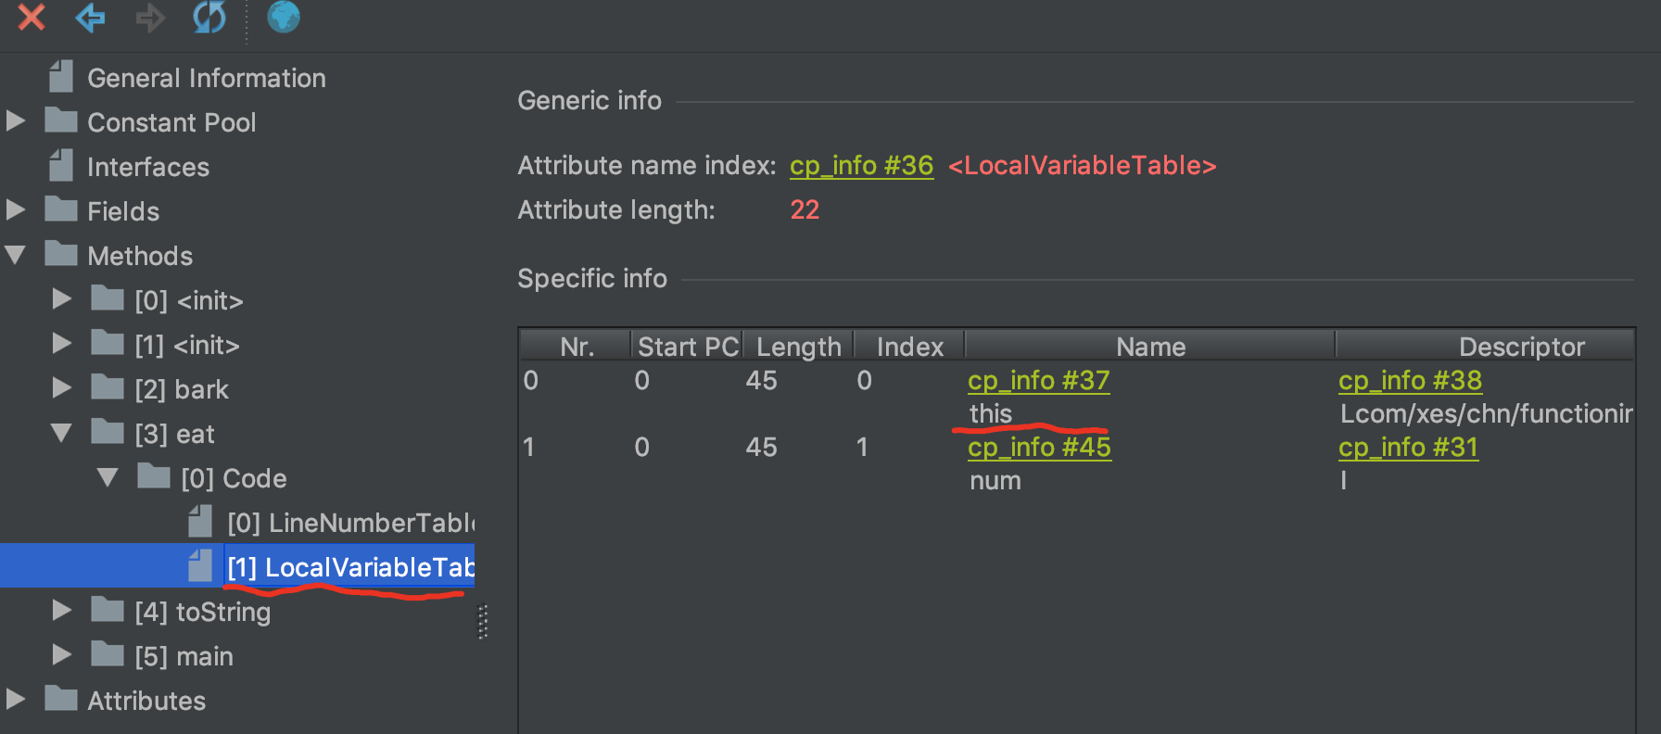Collapse the [3] eat method node

62,433
